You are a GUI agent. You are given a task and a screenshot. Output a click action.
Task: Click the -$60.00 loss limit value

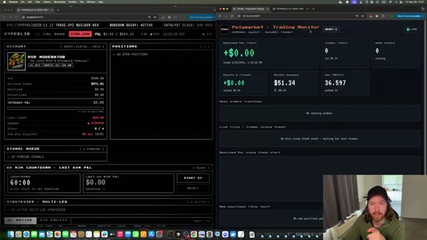click(x=98, y=118)
